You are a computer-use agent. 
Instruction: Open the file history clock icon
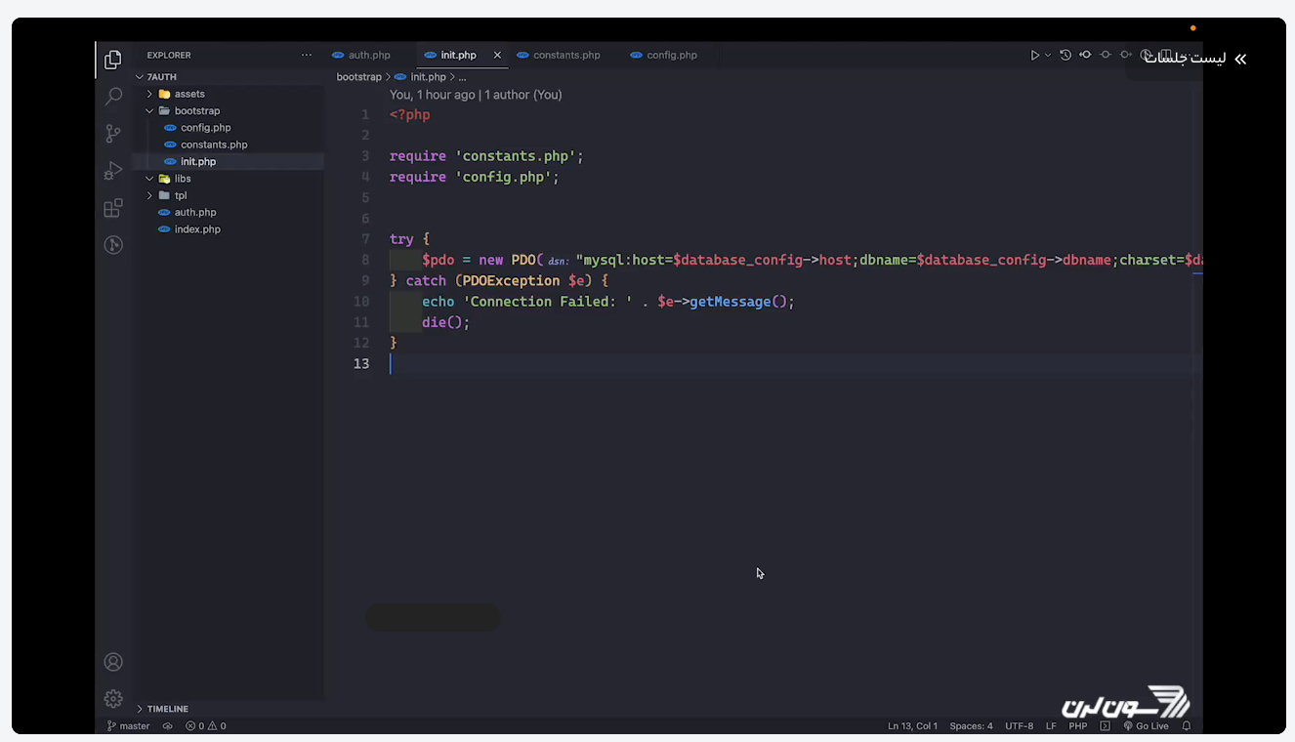(1065, 56)
